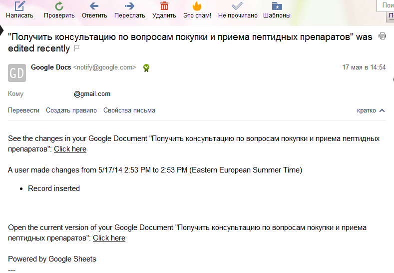Click the Кому label
This screenshot has width=394, height=273.
click(15, 94)
